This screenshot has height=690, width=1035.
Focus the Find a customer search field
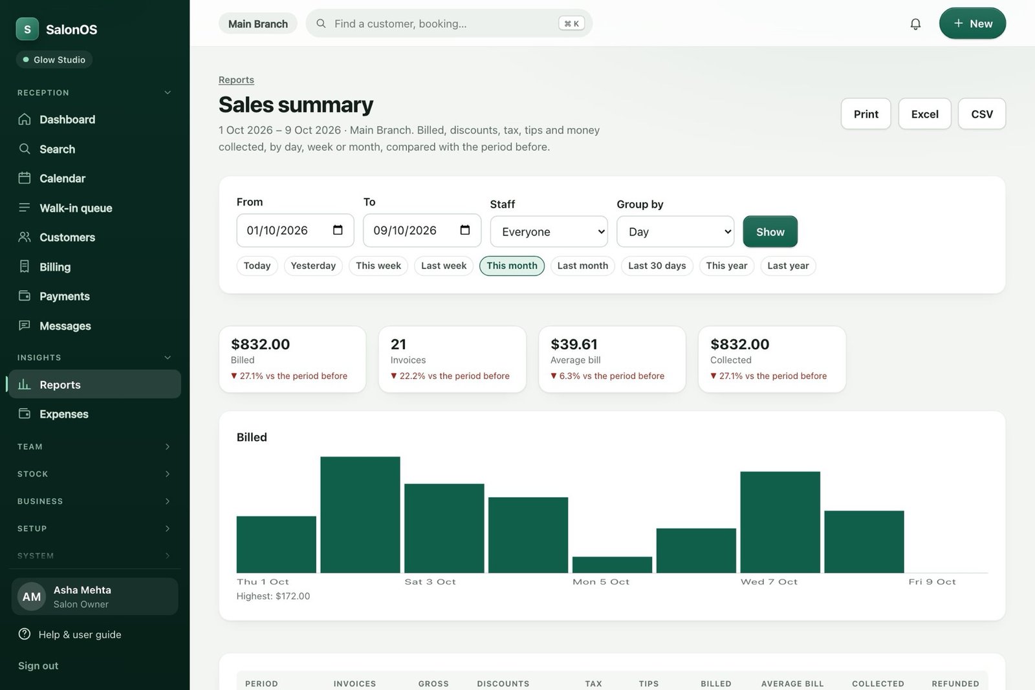[449, 23]
